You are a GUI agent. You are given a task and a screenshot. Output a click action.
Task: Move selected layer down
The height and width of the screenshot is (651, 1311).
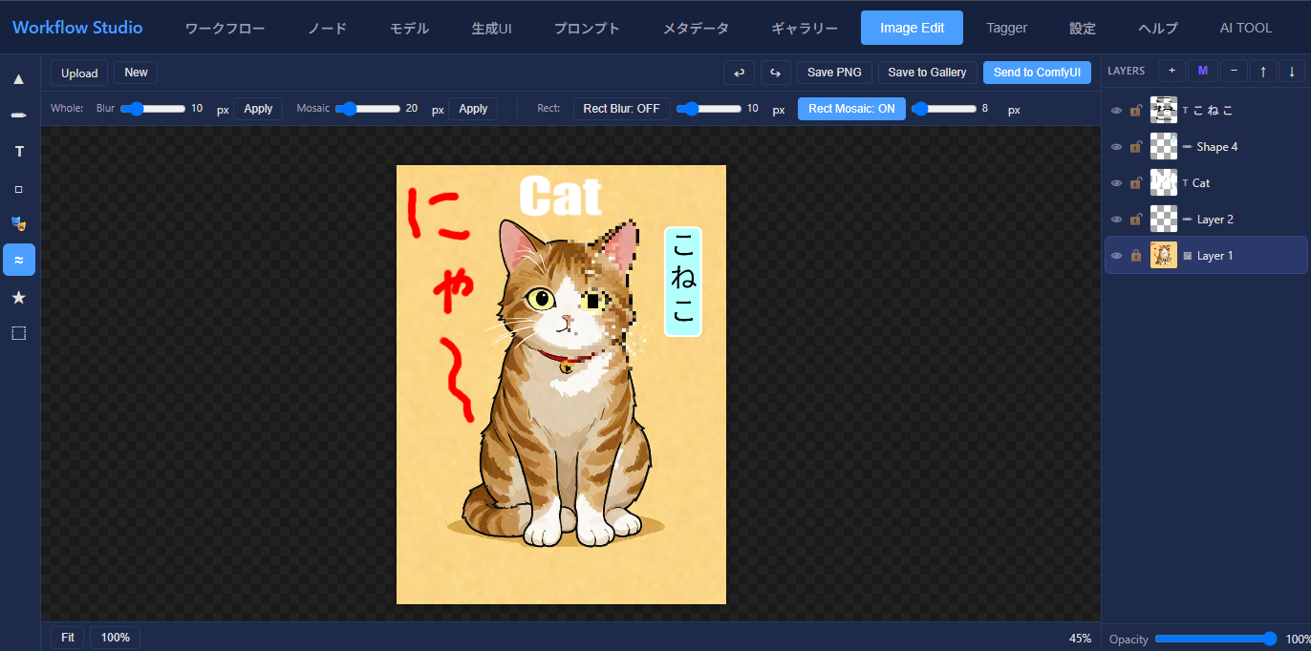tap(1292, 71)
